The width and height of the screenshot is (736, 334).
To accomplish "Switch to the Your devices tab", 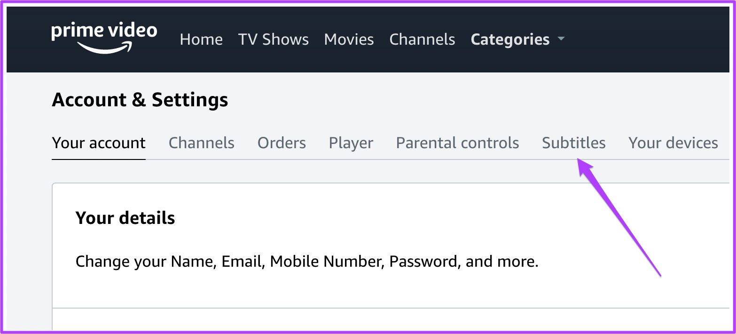I will [x=673, y=143].
